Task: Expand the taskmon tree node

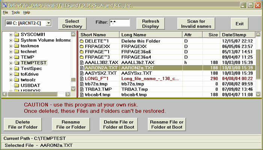Action: (11, 46)
